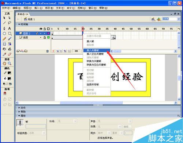Click the center frame button
The width and height of the screenshot is (183, 143).
click(53, 51)
